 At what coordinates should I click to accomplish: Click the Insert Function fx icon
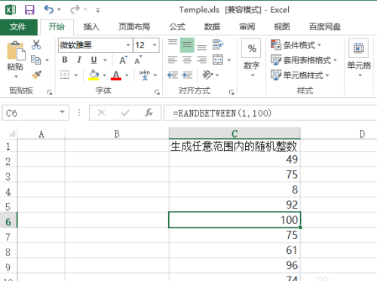tap(149, 113)
